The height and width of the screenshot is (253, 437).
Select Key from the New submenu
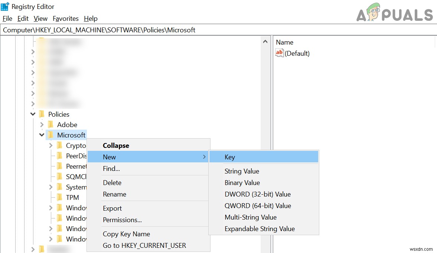tap(230, 157)
